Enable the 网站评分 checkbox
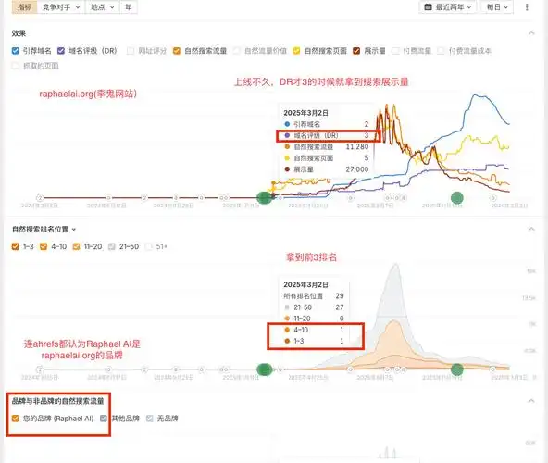 pyautogui.click(x=131, y=51)
